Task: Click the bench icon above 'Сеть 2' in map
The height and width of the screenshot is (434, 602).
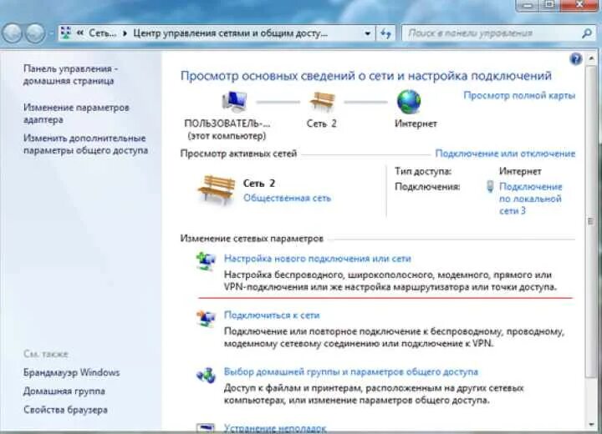Action: coord(322,102)
